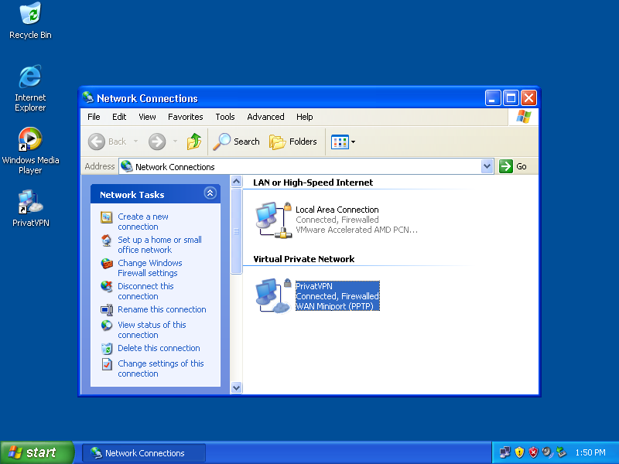The height and width of the screenshot is (464, 619).
Task: Open the Views dropdown in toolbar
Action: (343, 142)
